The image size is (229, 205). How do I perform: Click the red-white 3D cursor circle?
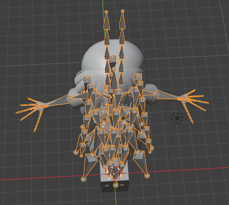114,173
